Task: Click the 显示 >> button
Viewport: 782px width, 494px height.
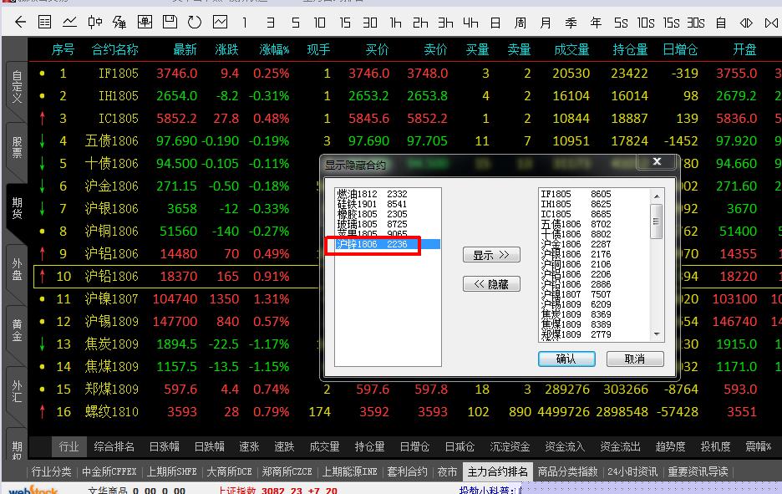Action: (x=491, y=255)
